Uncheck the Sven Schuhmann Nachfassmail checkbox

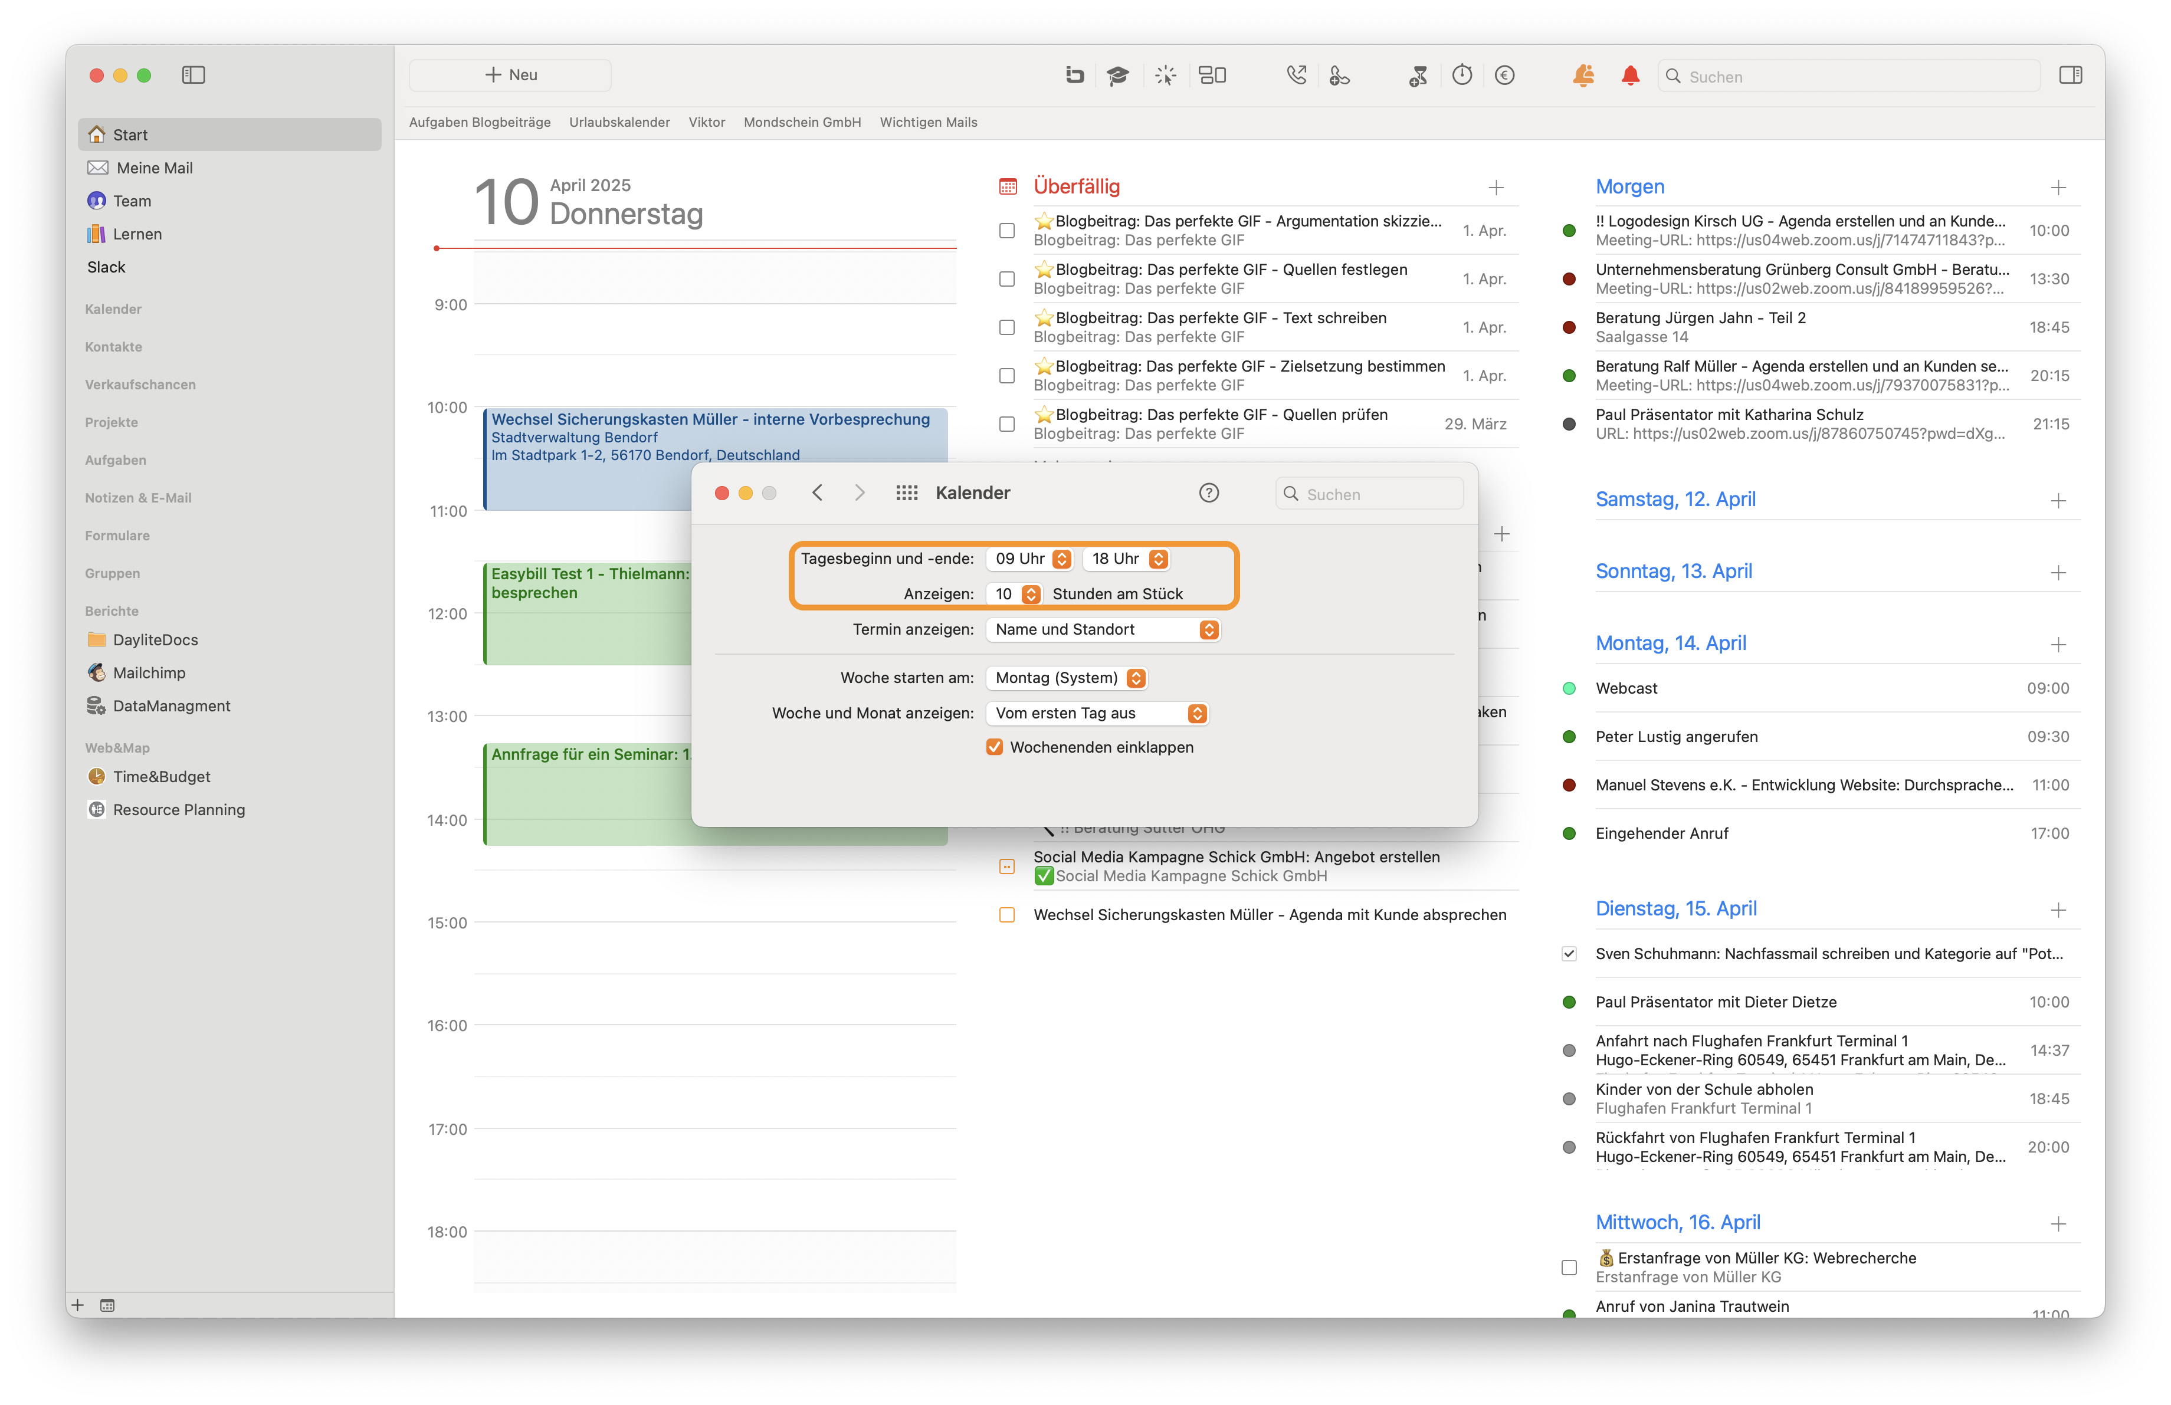pos(1569,954)
